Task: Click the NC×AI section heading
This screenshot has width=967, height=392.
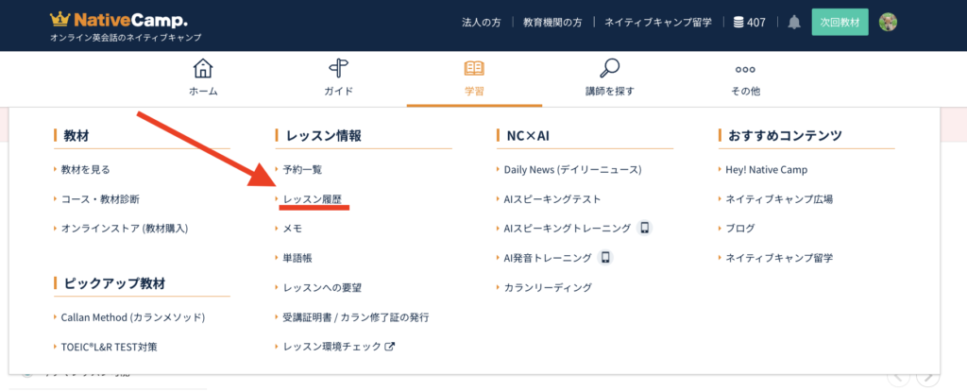Action: 528,136
